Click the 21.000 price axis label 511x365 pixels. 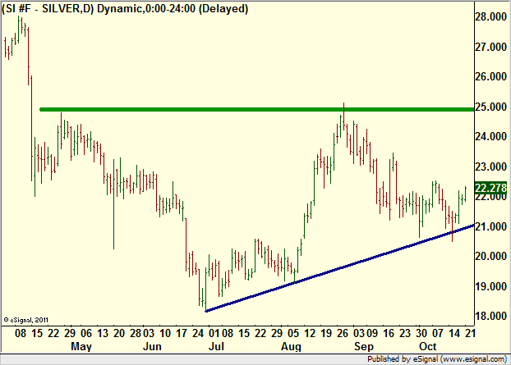(490, 226)
